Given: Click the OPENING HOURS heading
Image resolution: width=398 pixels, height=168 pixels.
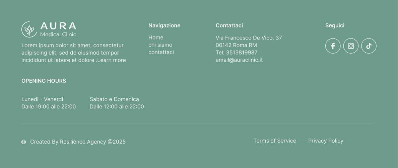Looking at the screenshot, I should (x=44, y=81).
